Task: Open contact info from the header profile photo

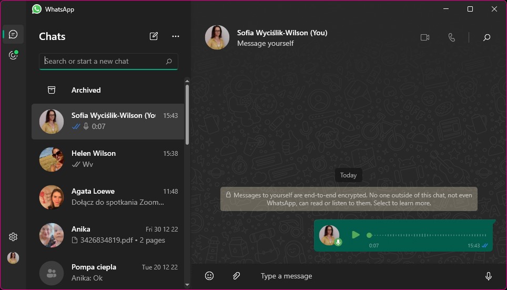Action: (x=217, y=37)
